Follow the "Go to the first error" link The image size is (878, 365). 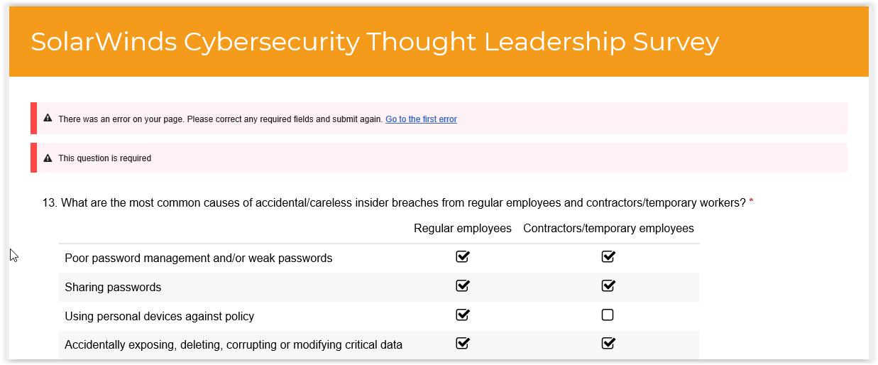pyautogui.click(x=421, y=119)
